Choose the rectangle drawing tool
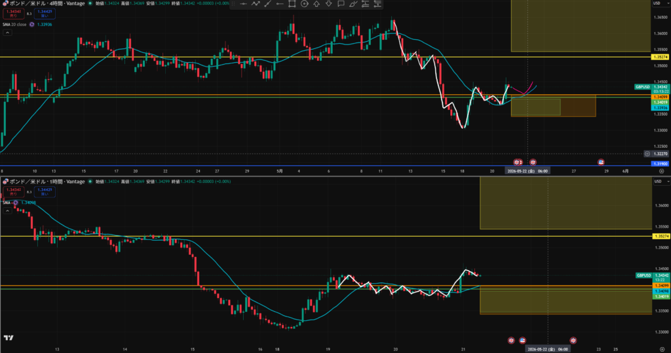The height and width of the screenshot is (353, 671). [292, 4]
